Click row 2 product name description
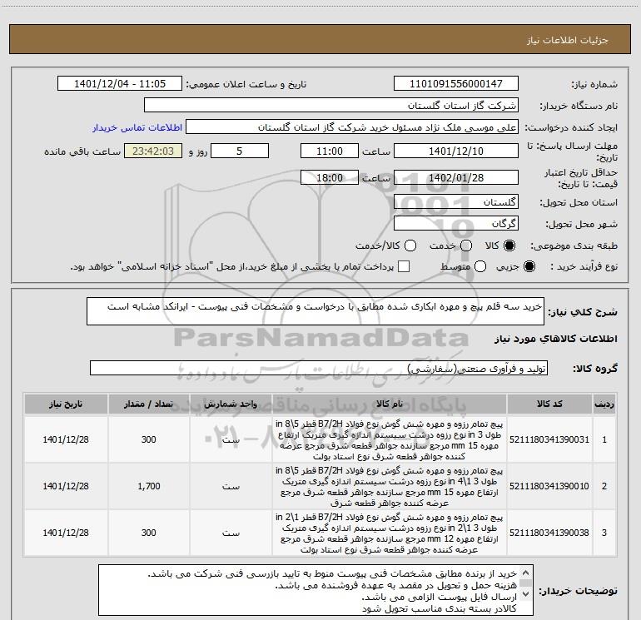 pos(390,486)
